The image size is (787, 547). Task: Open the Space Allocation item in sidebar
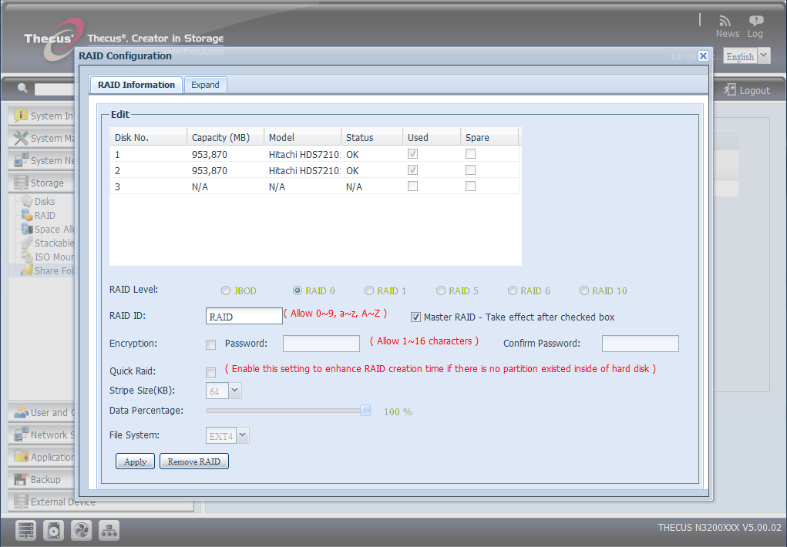[48, 230]
